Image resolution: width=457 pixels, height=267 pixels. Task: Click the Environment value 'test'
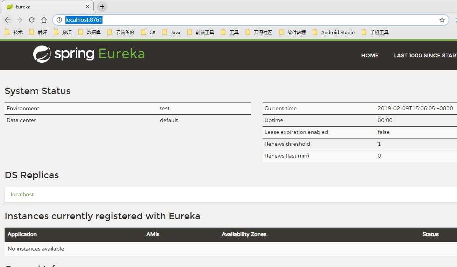pyautogui.click(x=165, y=108)
